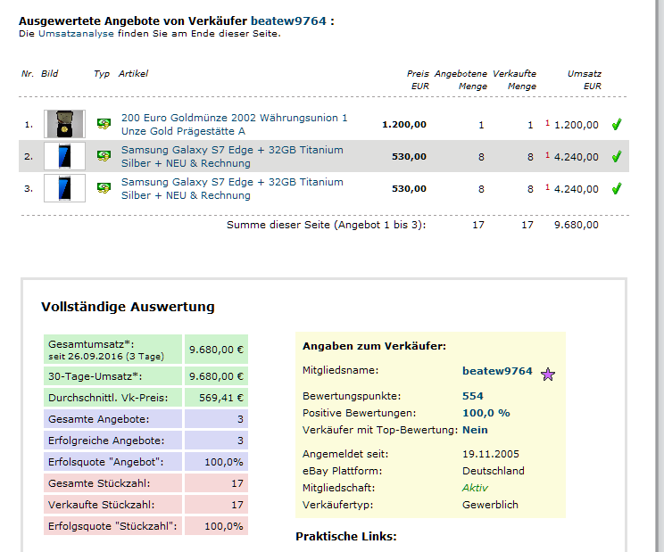Click the listing type icon in row 3
The width and height of the screenshot is (664, 552).
[104, 188]
